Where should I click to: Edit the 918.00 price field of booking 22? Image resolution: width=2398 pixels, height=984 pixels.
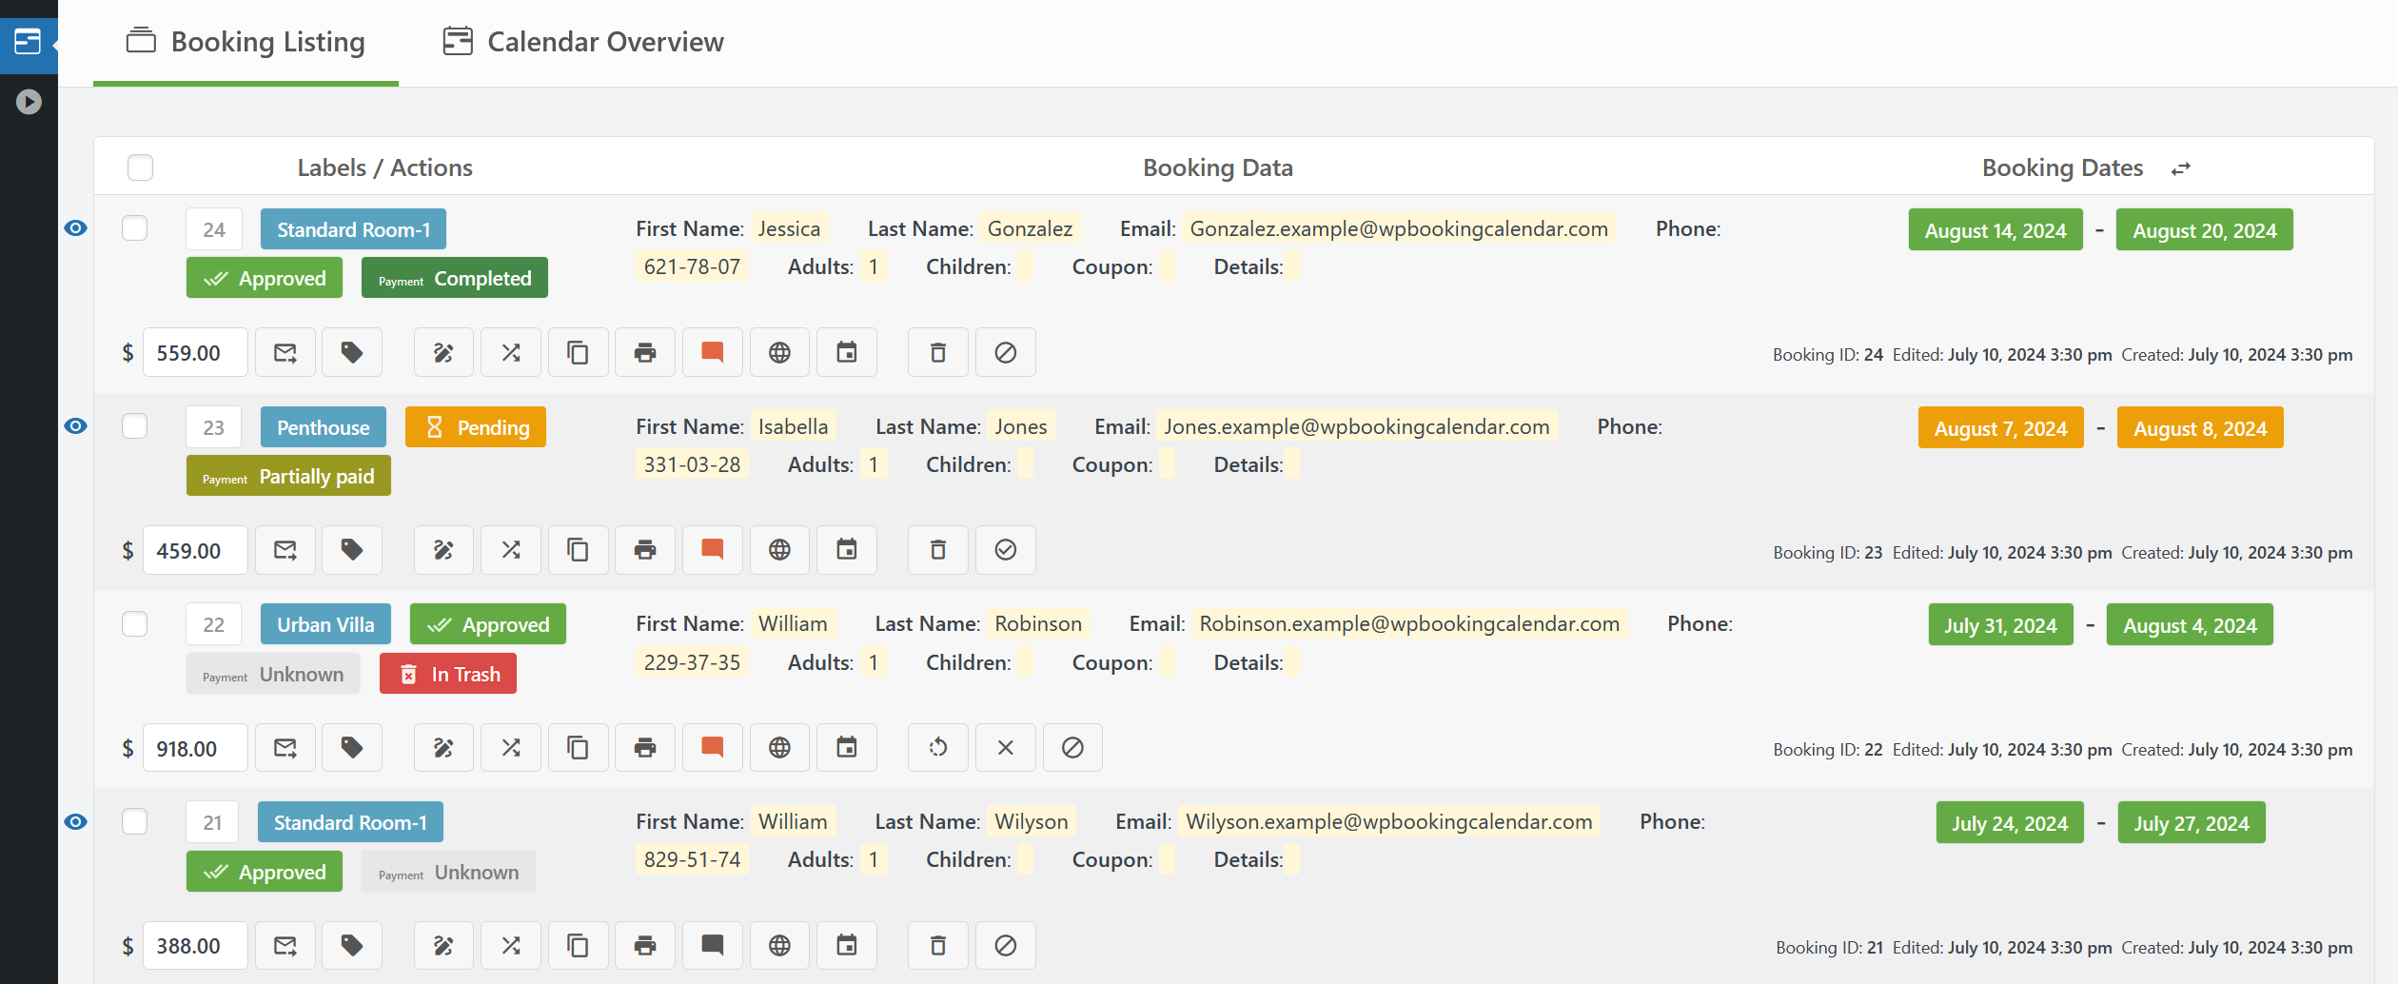click(195, 748)
